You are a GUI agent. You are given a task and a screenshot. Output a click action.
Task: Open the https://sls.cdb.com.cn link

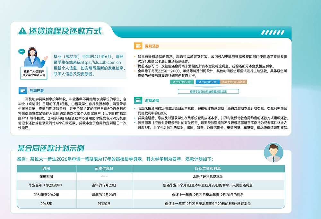101,63
